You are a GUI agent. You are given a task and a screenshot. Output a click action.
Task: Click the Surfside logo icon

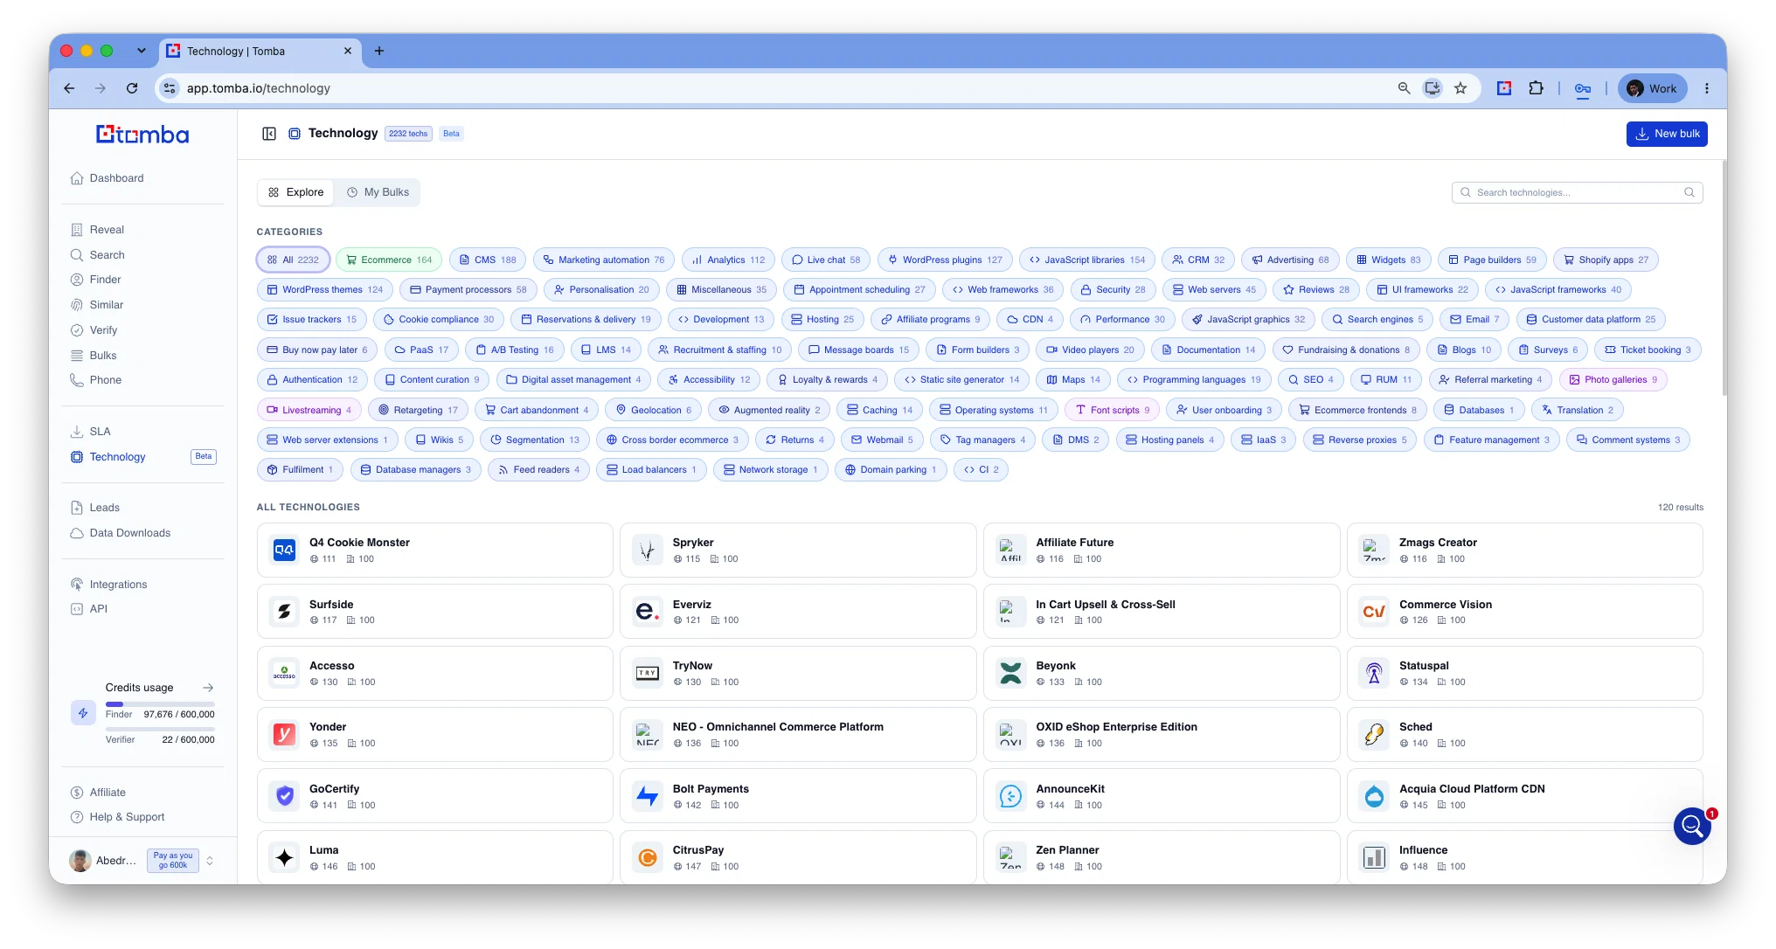point(284,612)
